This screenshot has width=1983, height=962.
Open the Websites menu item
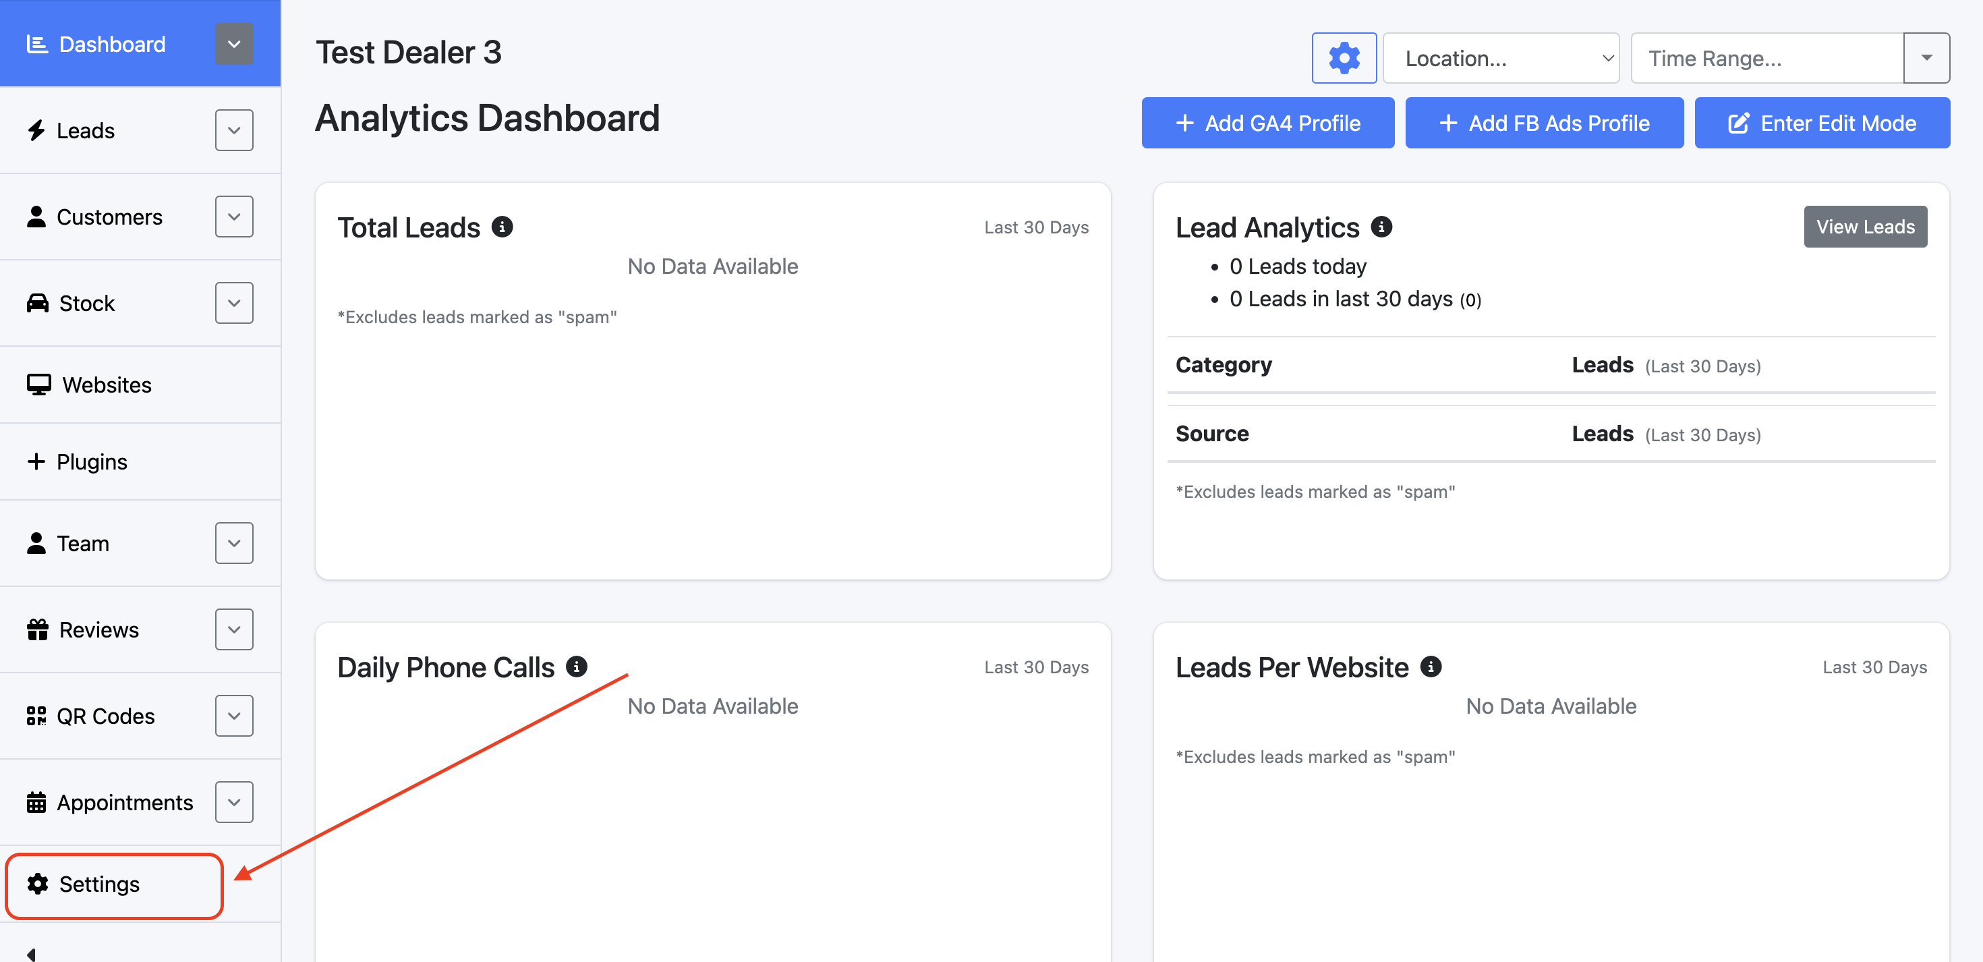pyautogui.click(x=107, y=385)
